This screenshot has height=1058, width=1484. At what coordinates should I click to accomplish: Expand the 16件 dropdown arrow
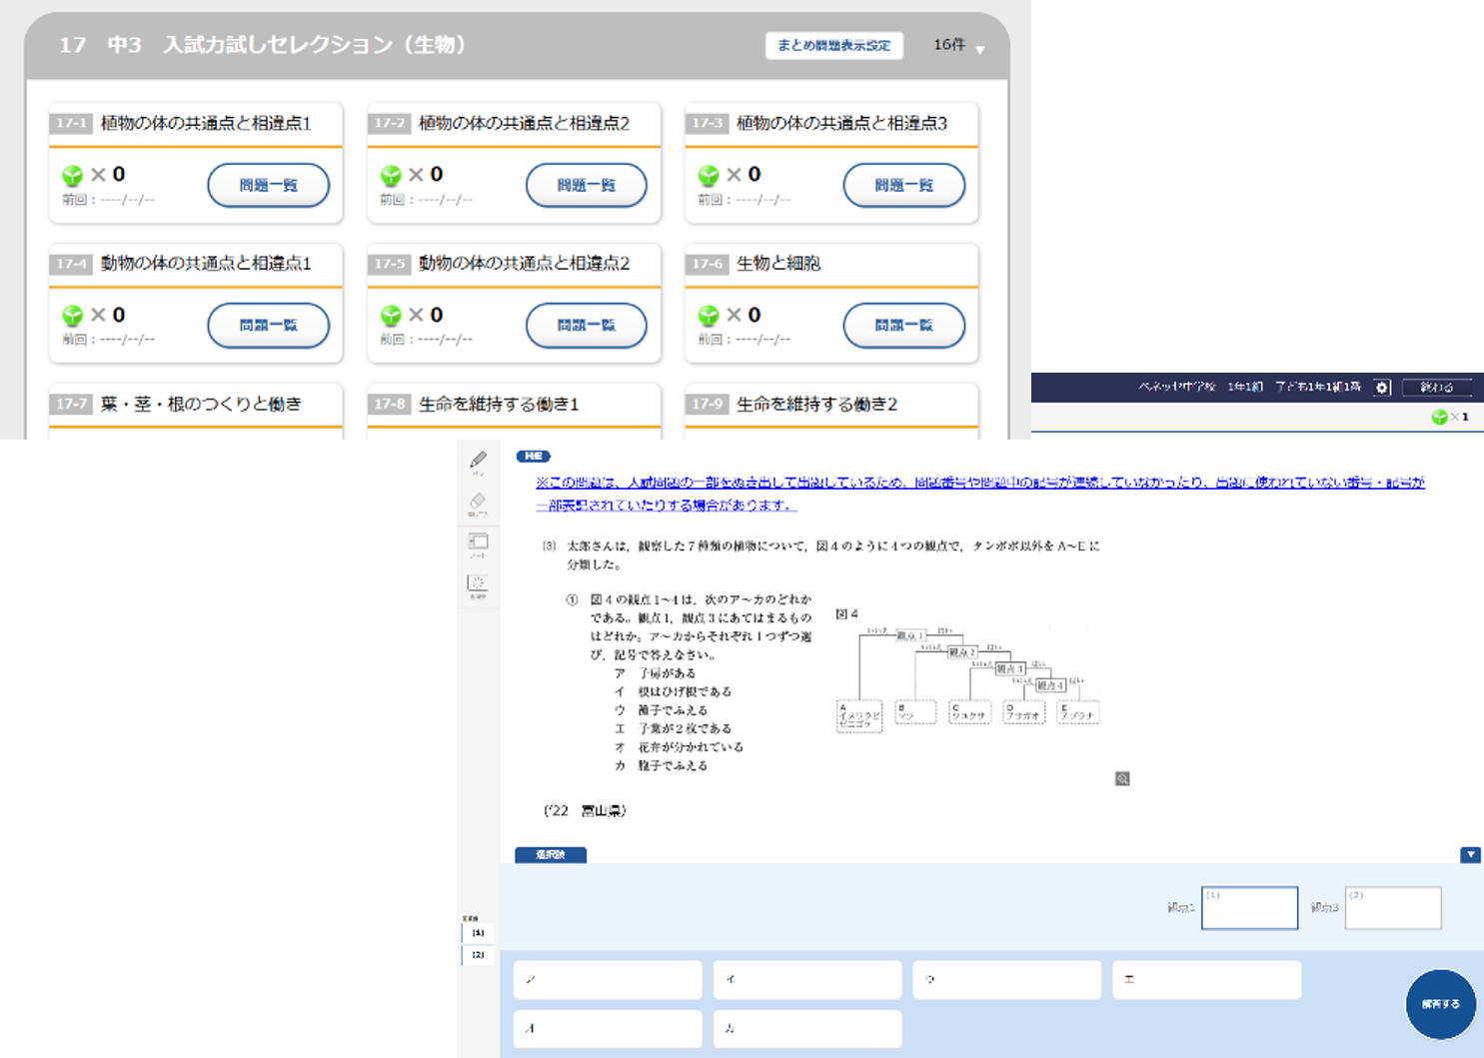coord(979,50)
